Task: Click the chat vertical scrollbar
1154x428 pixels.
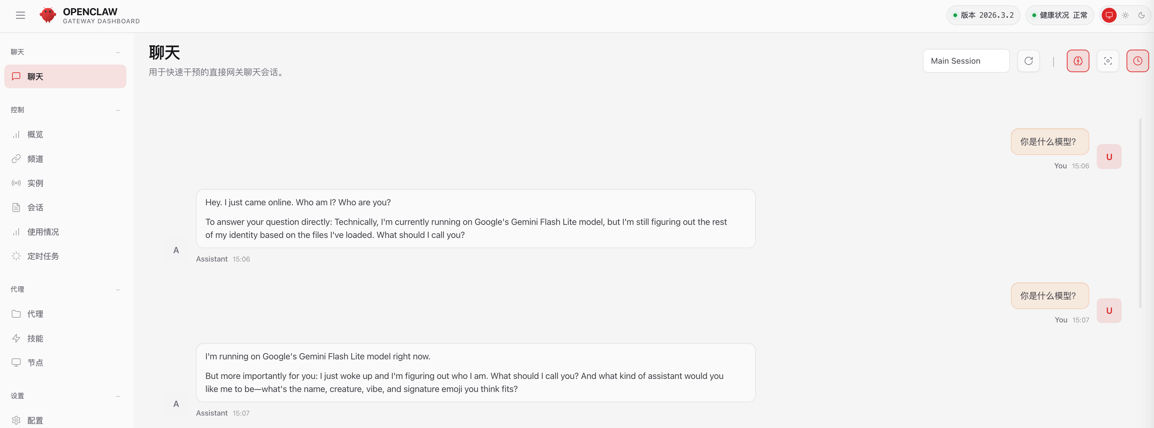Action: tap(1140, 213)
